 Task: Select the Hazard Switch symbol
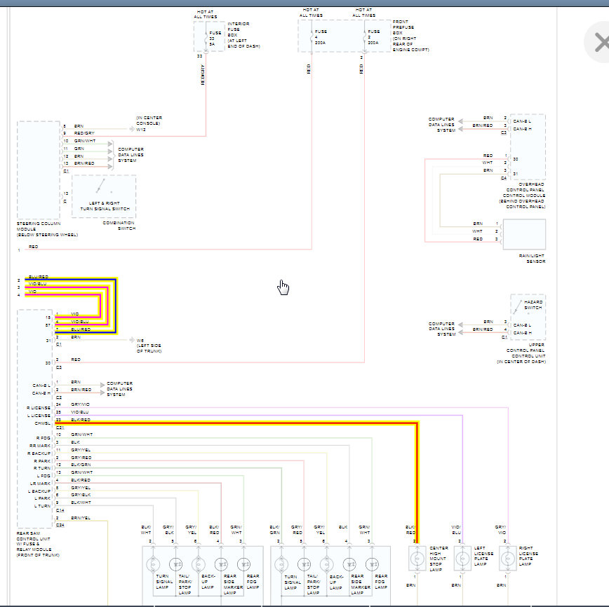518,306
